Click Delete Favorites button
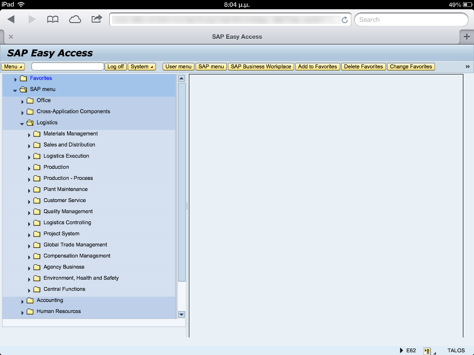The height and width of the screenshot is (355, 474). coord(363,67)
